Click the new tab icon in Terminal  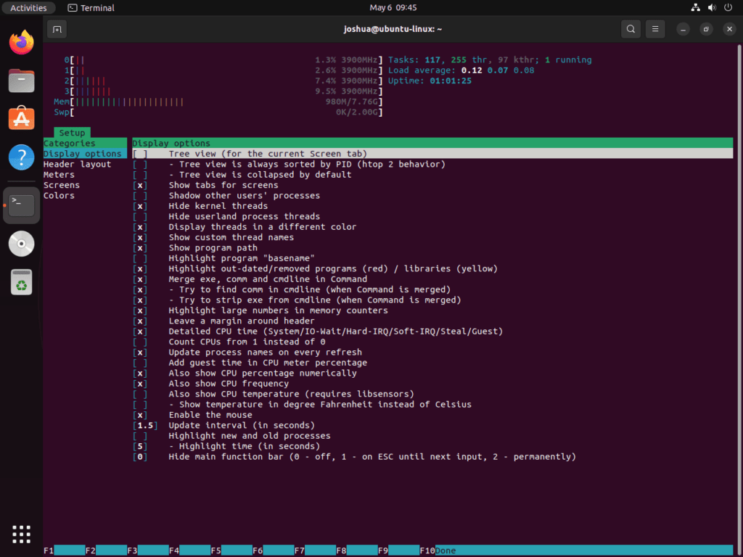[57, 29]
